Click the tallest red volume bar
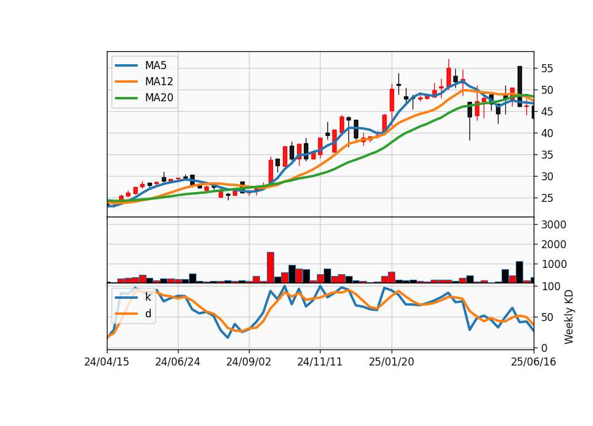Screen dimensions: 593x426 point(271,267)
